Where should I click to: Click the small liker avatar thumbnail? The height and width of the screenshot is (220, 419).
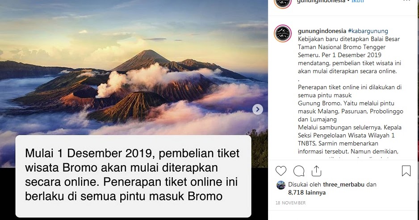[x=281, y=185]
